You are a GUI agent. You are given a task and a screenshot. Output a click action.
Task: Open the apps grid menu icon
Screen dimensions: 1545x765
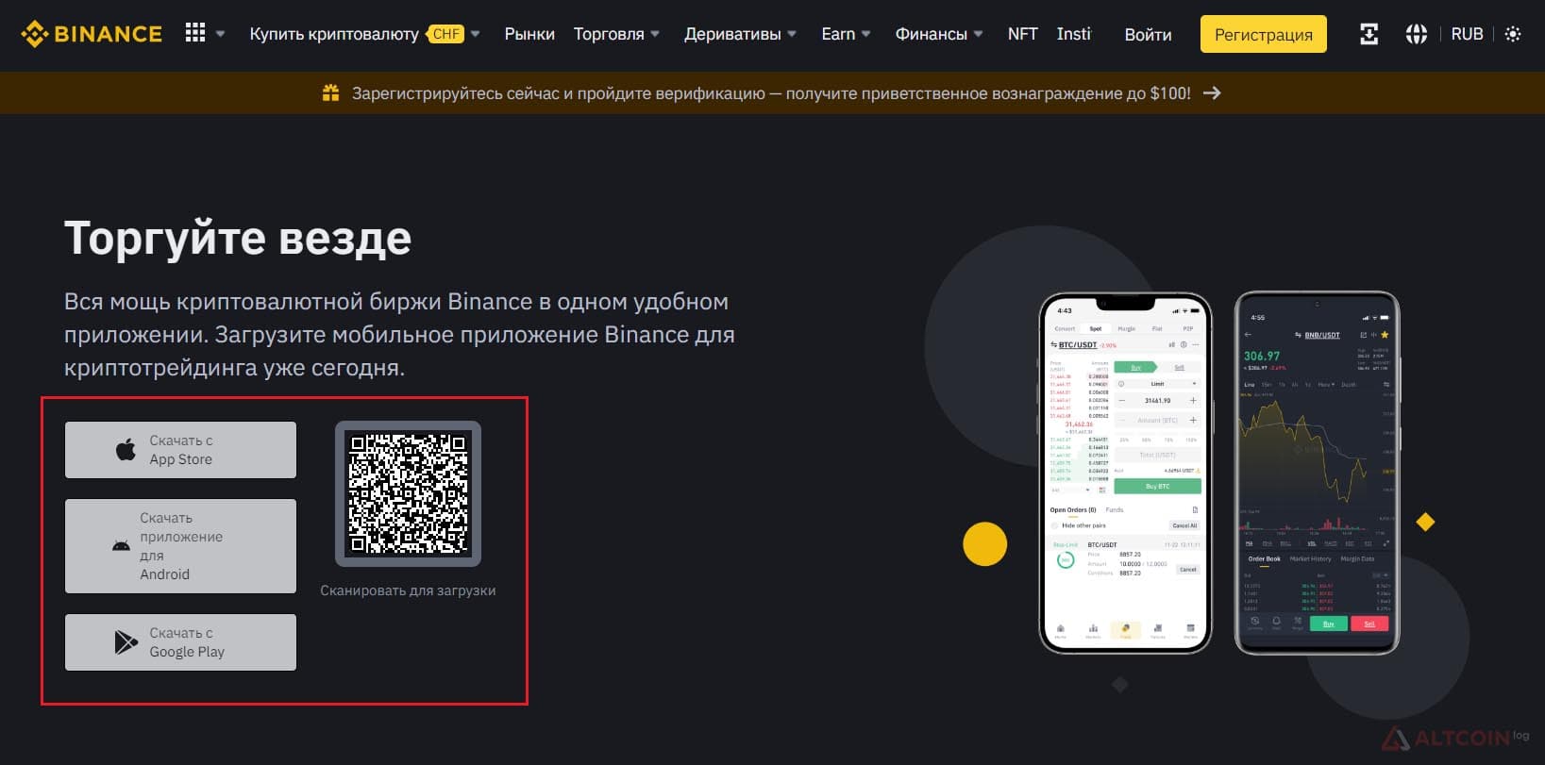(x=195, y=33)
